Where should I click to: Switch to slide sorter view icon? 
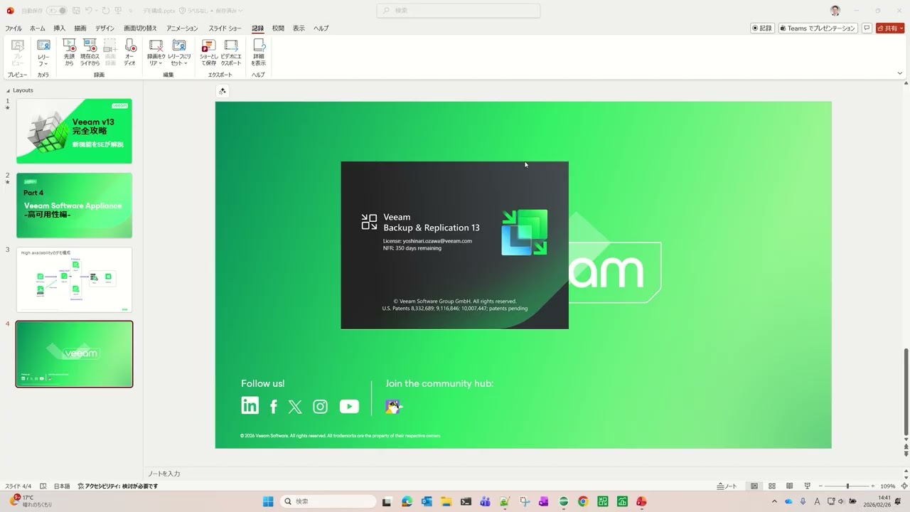[772, 486]
